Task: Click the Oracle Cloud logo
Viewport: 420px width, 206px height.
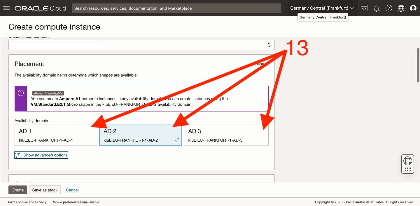Action: coord(40,8)
